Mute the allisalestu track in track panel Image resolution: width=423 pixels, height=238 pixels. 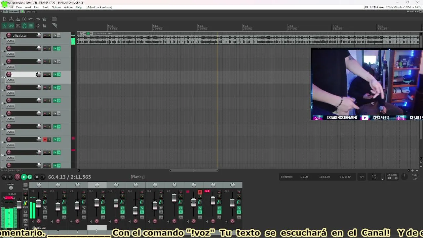tap(45, 35)
